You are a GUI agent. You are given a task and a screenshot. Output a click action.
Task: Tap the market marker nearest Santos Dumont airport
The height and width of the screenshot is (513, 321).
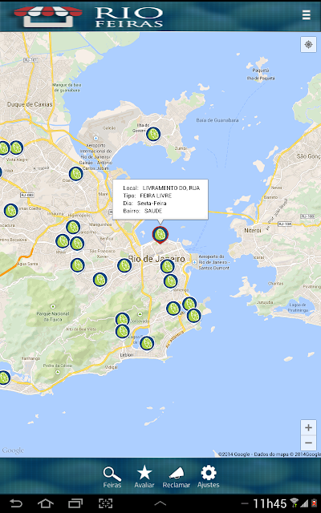pyautogui.click(x=167, y=266)
